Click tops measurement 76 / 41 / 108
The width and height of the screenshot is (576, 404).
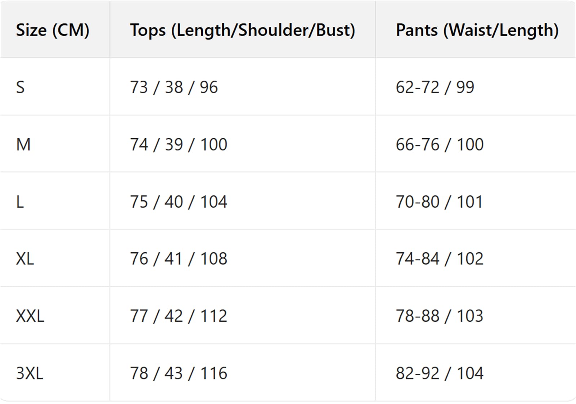coord(179,259)
